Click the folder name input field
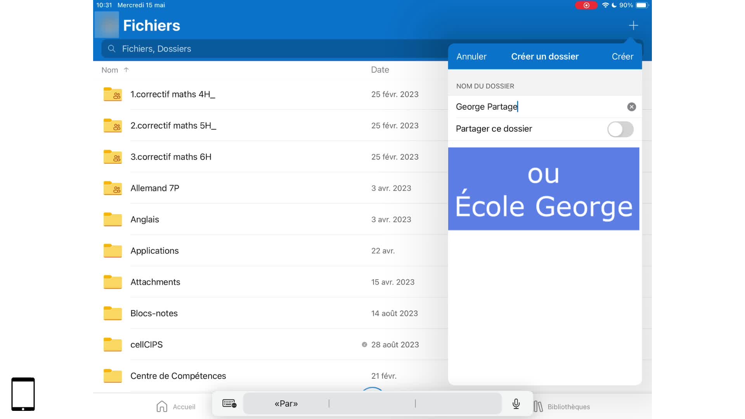The width and height of the screenshot is (745, 419). click(x=539, y=107)
